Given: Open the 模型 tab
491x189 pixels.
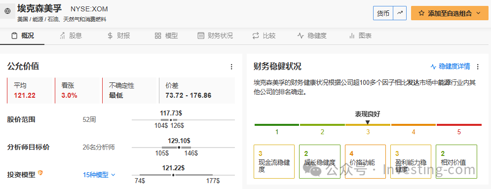Looking at the screenshot, I should (x=166, y=36).
